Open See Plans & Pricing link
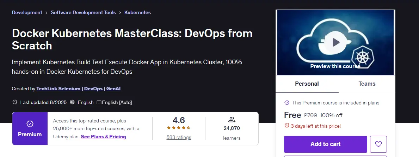 103,137
